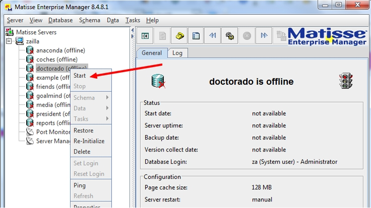Screen dimensions: 371x208
Task: Select the Port Monitor tree item
Action: (53, 132)
